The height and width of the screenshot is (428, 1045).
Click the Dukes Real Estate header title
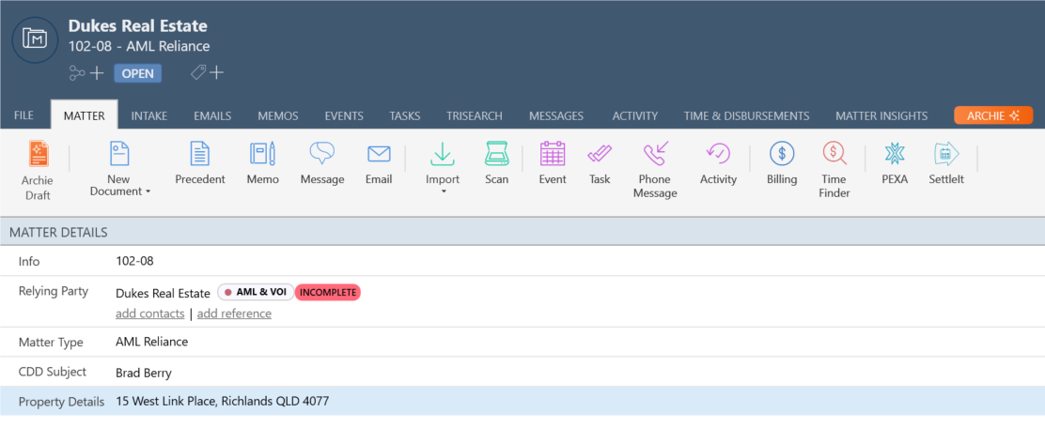click(138, 26)
